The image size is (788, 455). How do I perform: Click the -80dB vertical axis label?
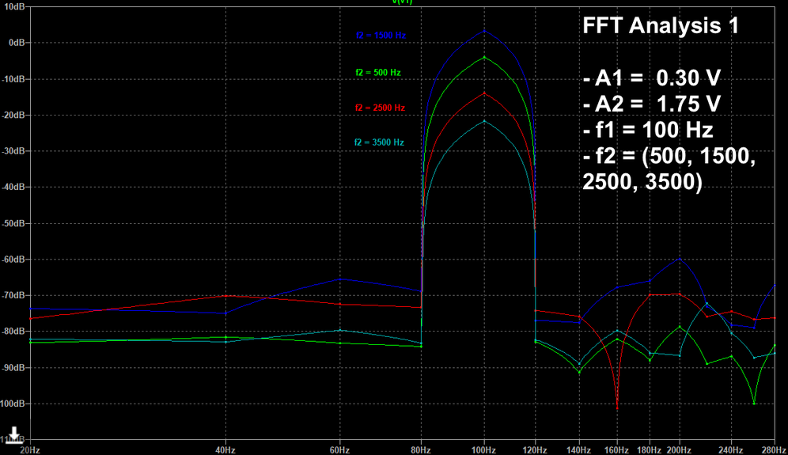[x=13, y=332]
